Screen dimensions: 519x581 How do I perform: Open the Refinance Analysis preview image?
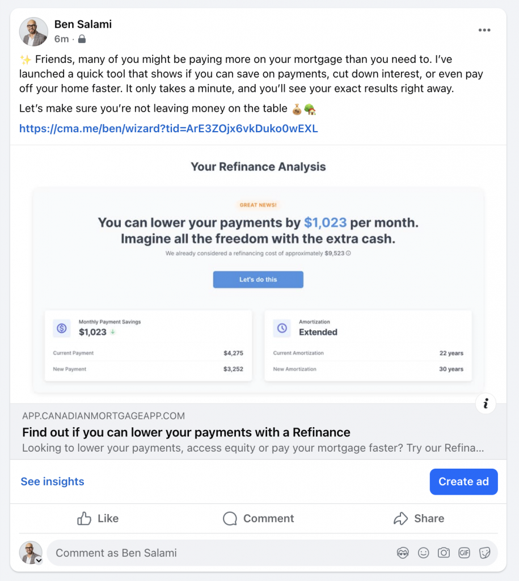coord(258,278)
